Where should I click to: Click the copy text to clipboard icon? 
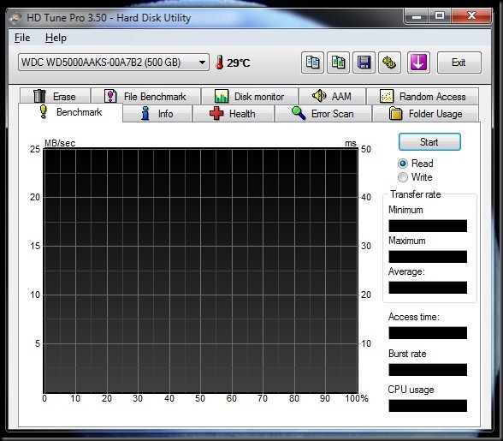coord(312,63)
